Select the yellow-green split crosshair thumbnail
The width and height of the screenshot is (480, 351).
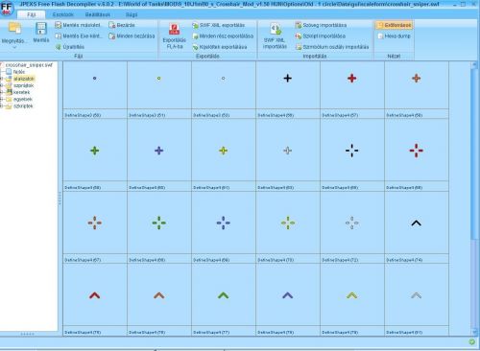[288, 222]
